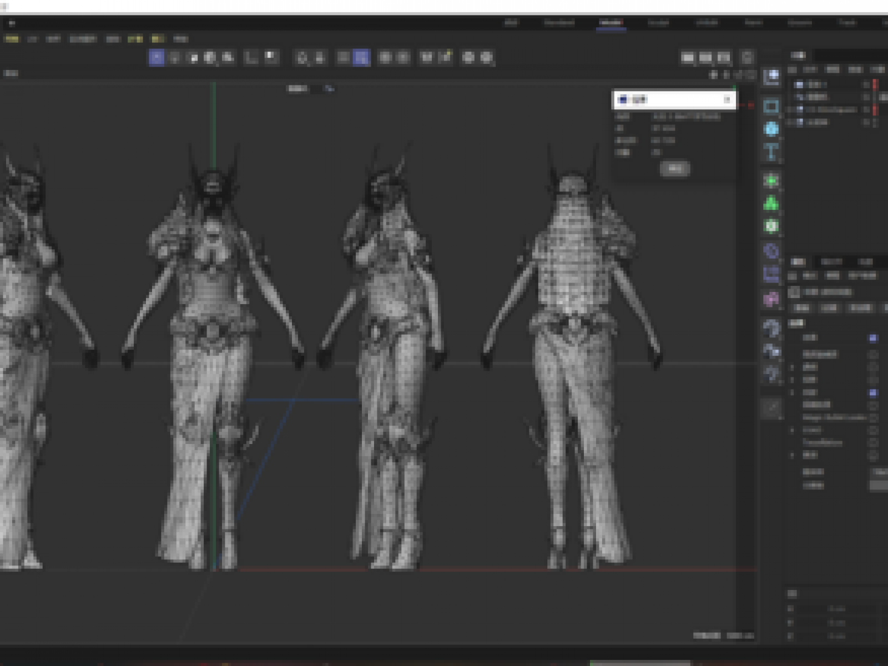Click the document icon at the toolbar's right end
The image size is (888, 666).
[x=747, y=57]
